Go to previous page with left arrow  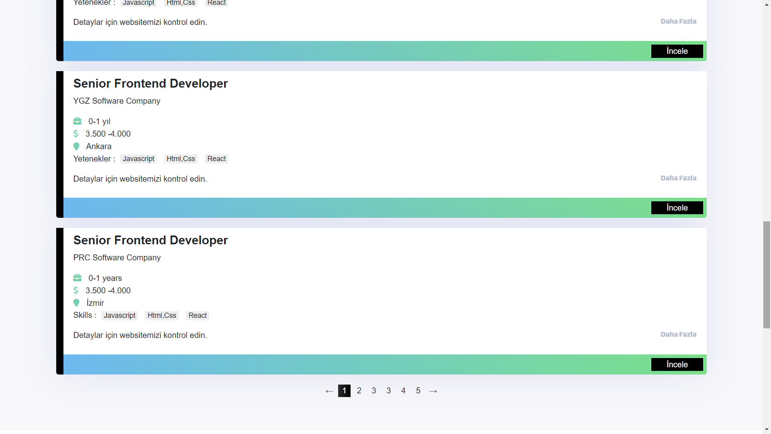(329, 391)
